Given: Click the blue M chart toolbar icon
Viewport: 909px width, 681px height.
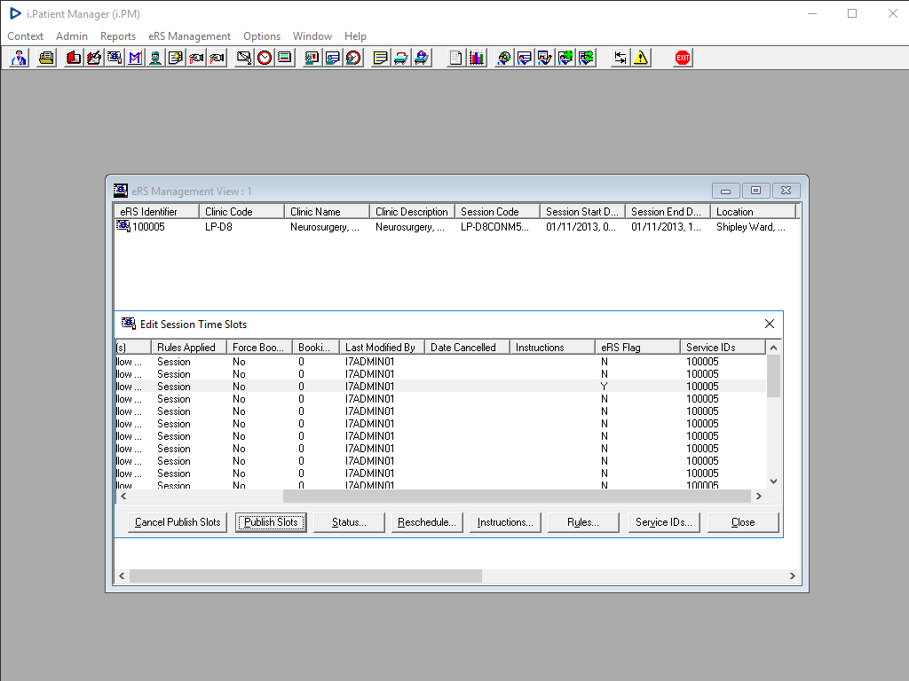Looking at the screenshot, I should tap(135, 58).
